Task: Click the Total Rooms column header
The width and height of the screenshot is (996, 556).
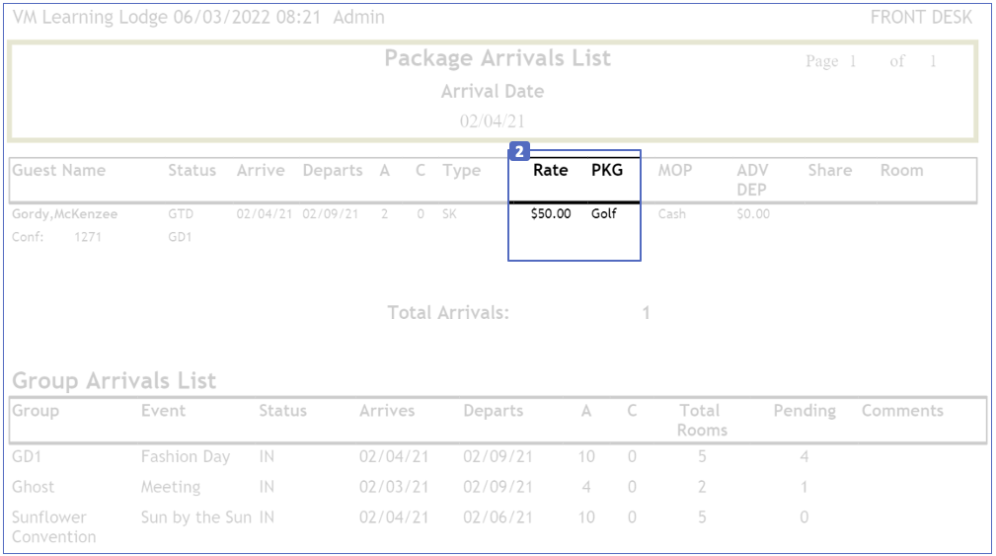Action: coord(700,420)
